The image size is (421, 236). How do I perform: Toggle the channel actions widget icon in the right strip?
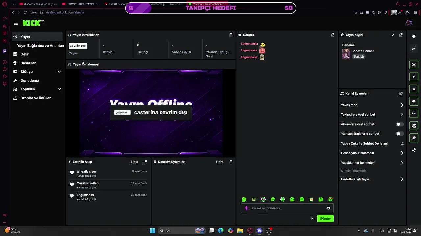click(414, 126)
